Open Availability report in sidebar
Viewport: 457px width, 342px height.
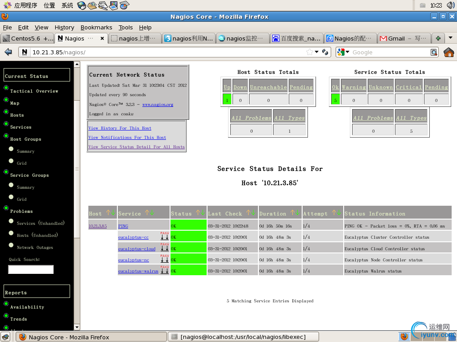(27, 307)
